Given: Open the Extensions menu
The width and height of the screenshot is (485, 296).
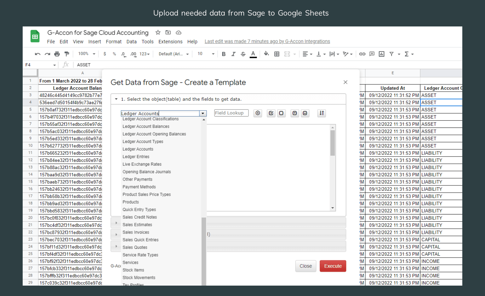Looking at the screenshot, I should coord(170,42).
